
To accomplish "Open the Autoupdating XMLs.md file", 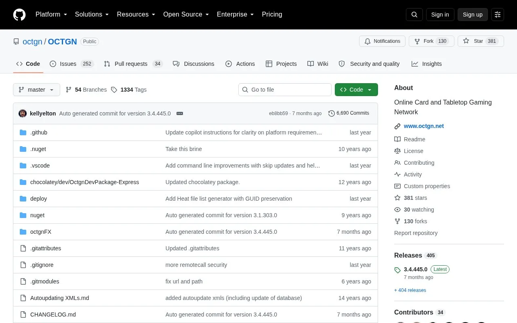I will (60, 298).
